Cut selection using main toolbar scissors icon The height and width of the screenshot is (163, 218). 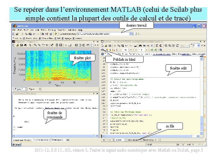pyautogui.click(x=22, y=34)
